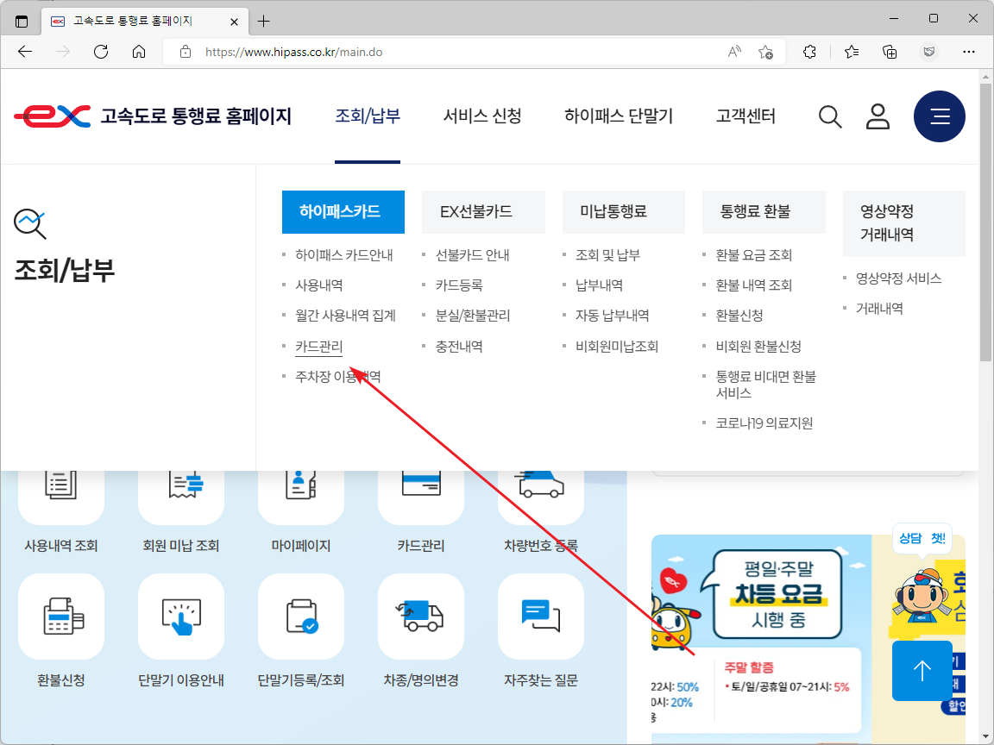994x745 pixels.
Task: Open the EX선불카드 submenu header
Action: [483, 211]
